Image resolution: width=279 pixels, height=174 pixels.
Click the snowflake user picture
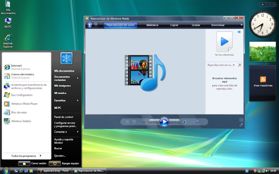pos(66,58)
